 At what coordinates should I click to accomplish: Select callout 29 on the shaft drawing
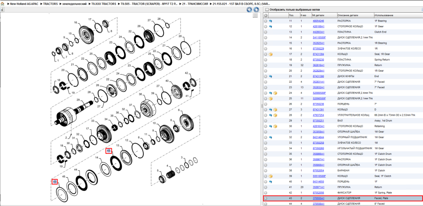coord(79,100)
